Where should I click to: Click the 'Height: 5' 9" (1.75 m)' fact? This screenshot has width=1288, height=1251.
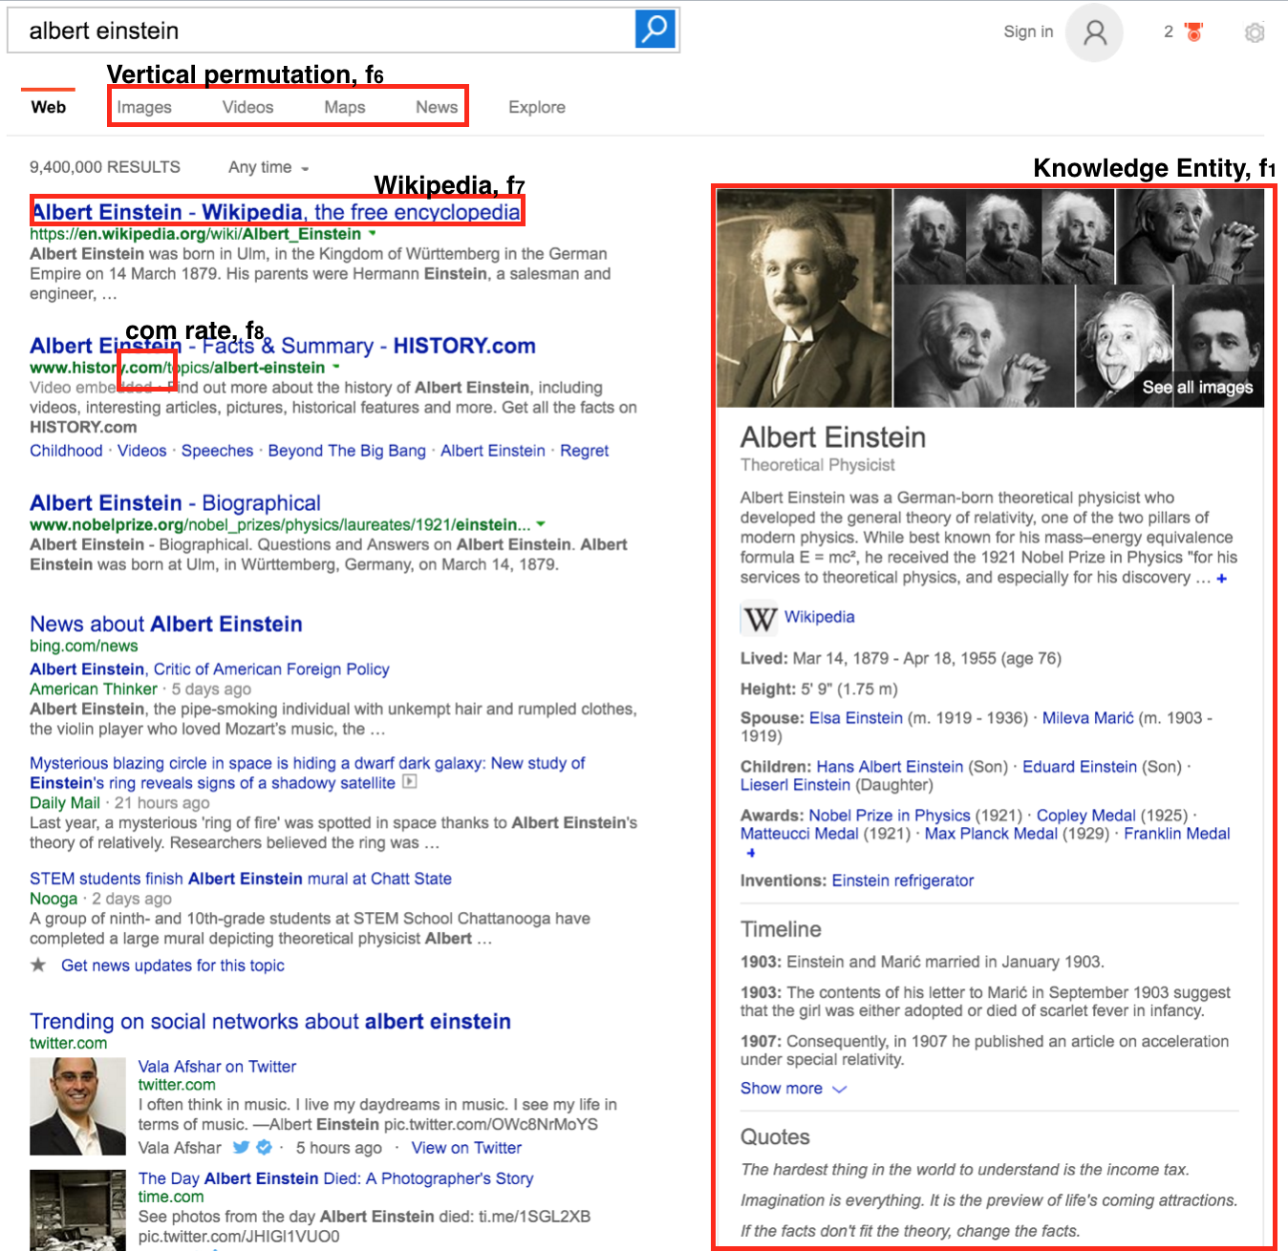(819, 689)
